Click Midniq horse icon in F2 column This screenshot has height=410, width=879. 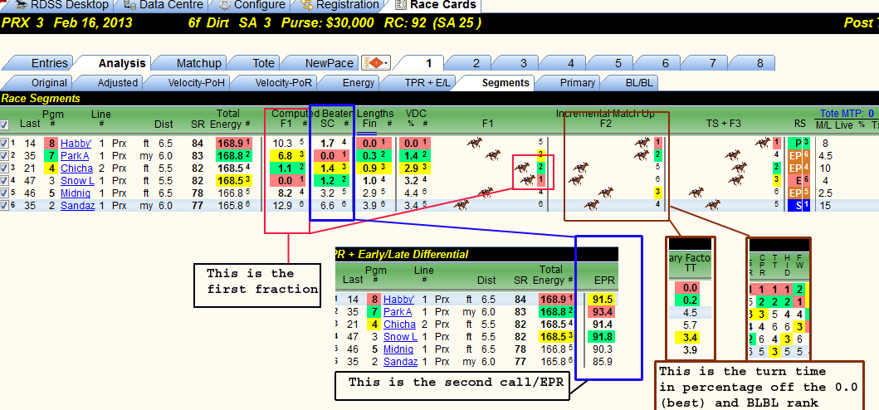[x=605, y=193]
